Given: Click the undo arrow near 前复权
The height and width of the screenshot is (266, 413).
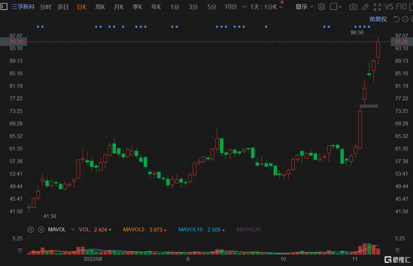Looking at the screenshot, I should pyautogui.click(x=396, y=19).
